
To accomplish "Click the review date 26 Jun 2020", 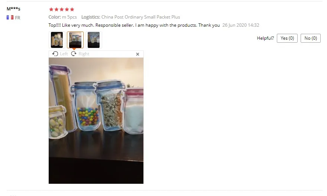I will pos(241,25).
